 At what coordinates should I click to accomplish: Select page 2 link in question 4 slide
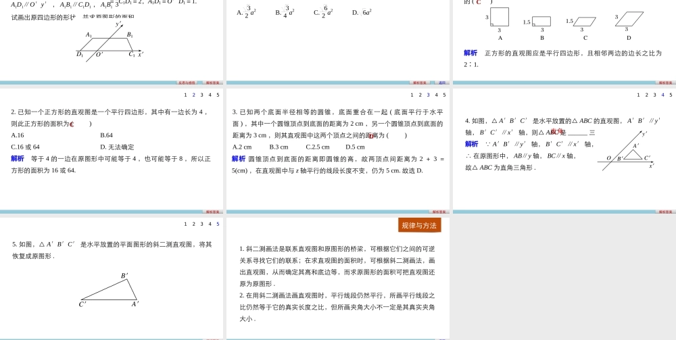[x=646, y=95]
